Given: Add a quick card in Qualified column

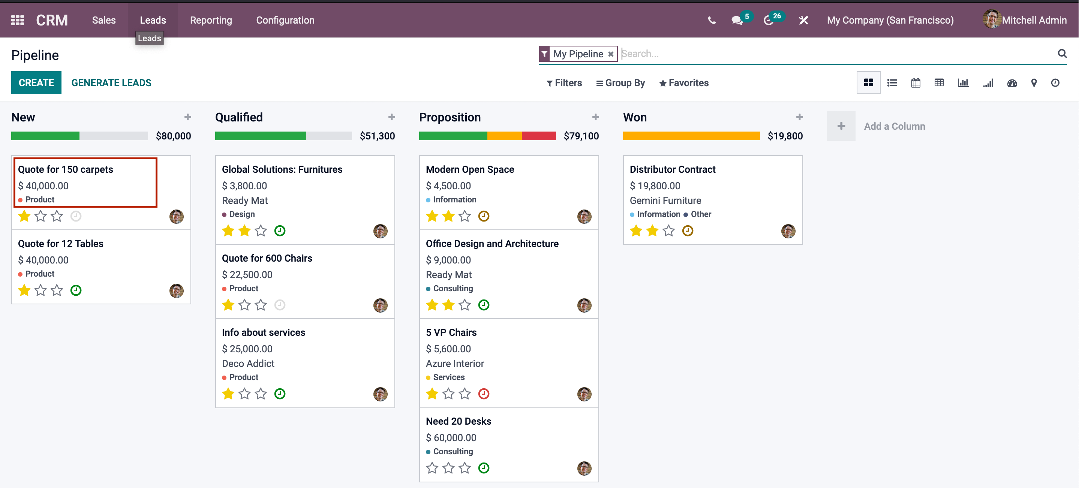Looking at the screenshot, I should coord(392,117).
